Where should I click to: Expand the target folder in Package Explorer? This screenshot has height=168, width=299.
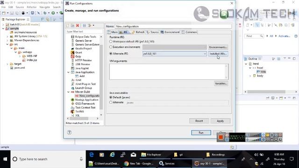pos(7,64)
